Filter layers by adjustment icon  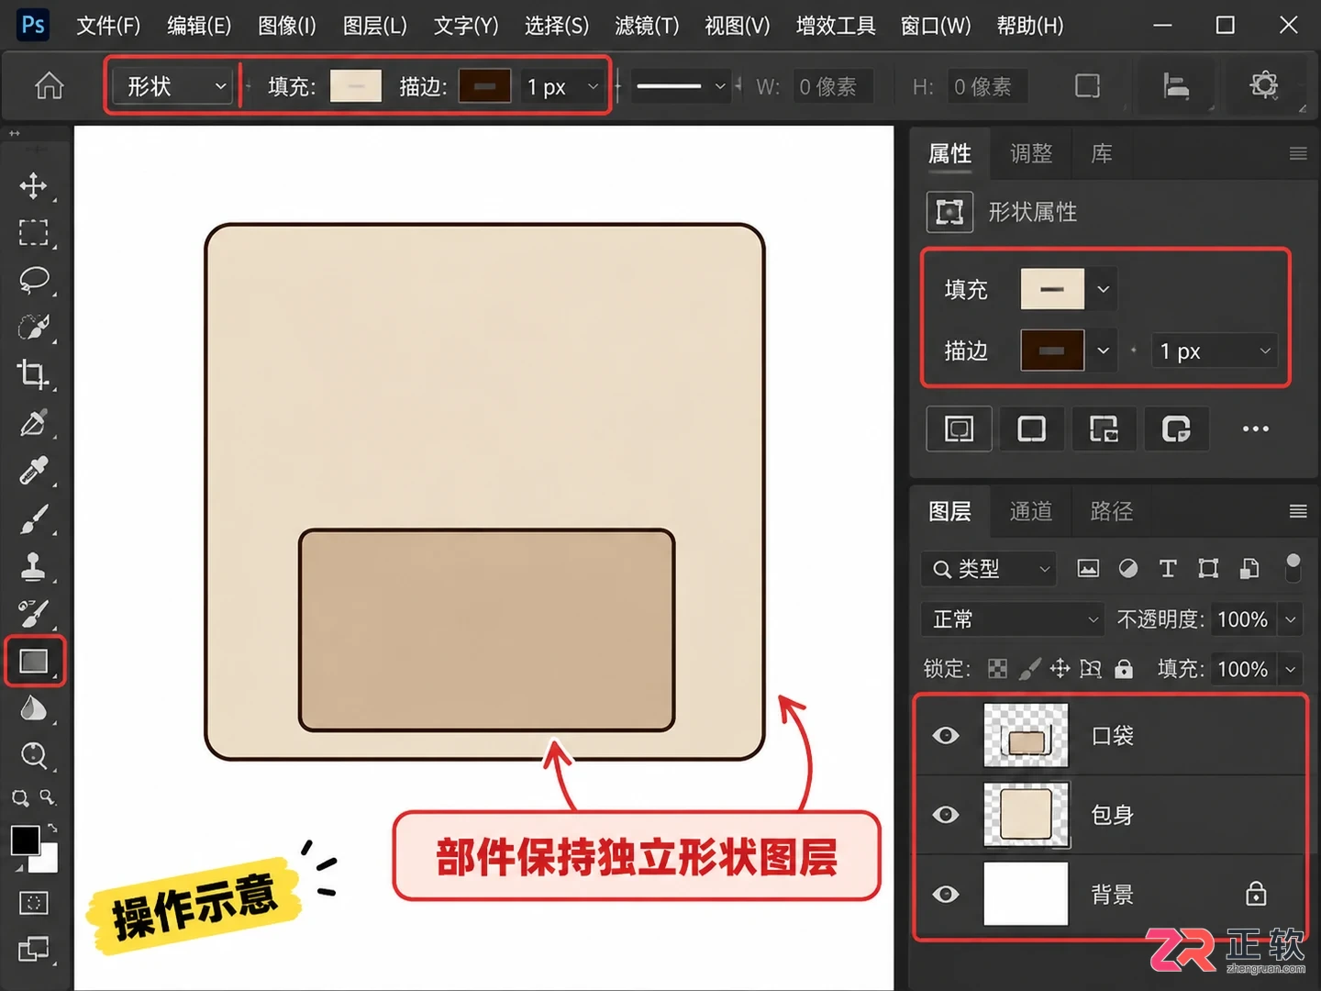1128,569
